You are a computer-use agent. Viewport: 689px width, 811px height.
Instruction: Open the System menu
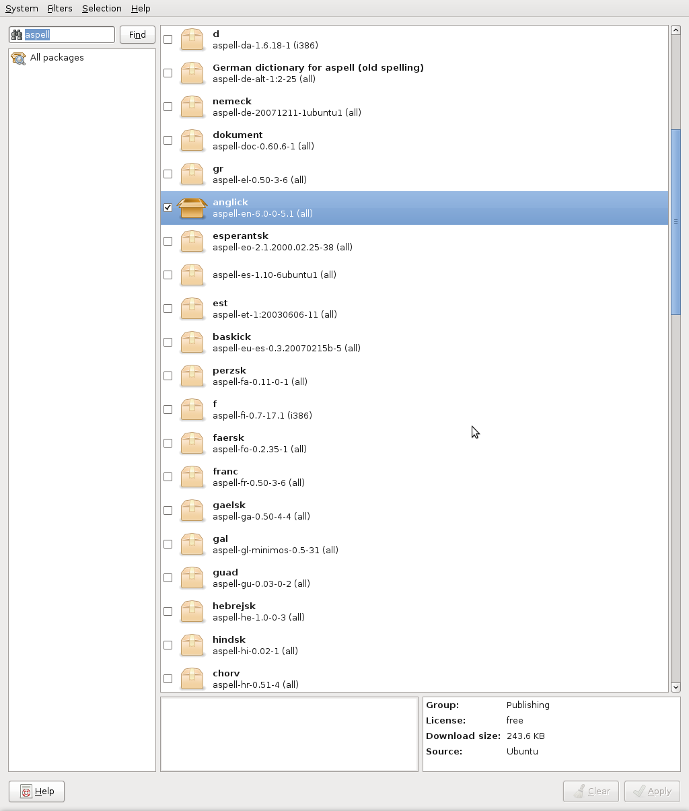(x=22, y=8)
